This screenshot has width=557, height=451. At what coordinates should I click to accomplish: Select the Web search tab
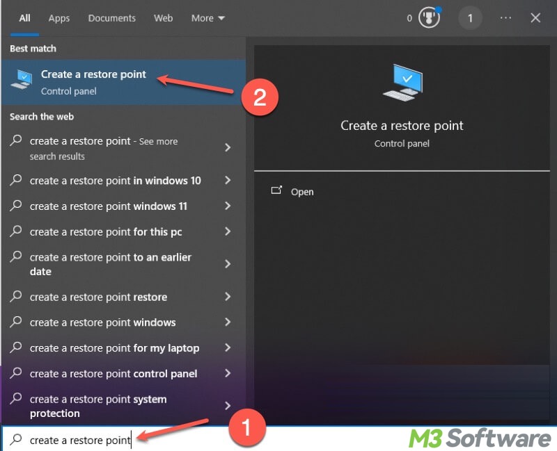click(x=163, y=18)
